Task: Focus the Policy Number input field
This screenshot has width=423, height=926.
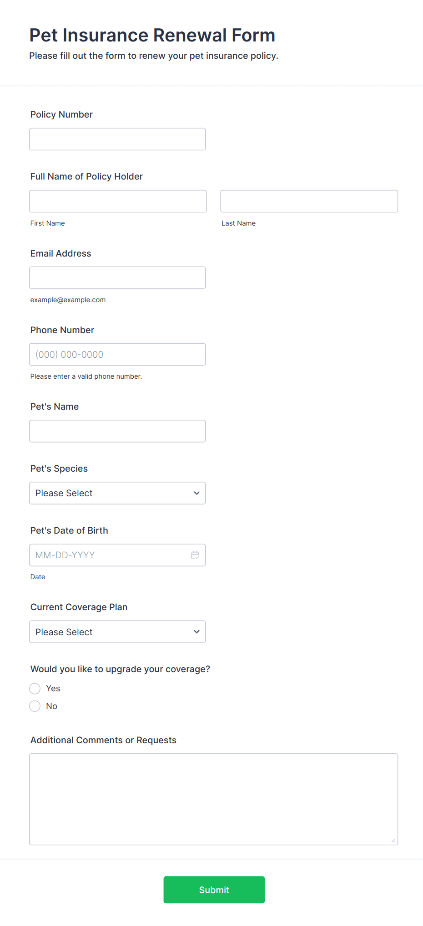Action: pyautogui.click(x=117, y=139)
